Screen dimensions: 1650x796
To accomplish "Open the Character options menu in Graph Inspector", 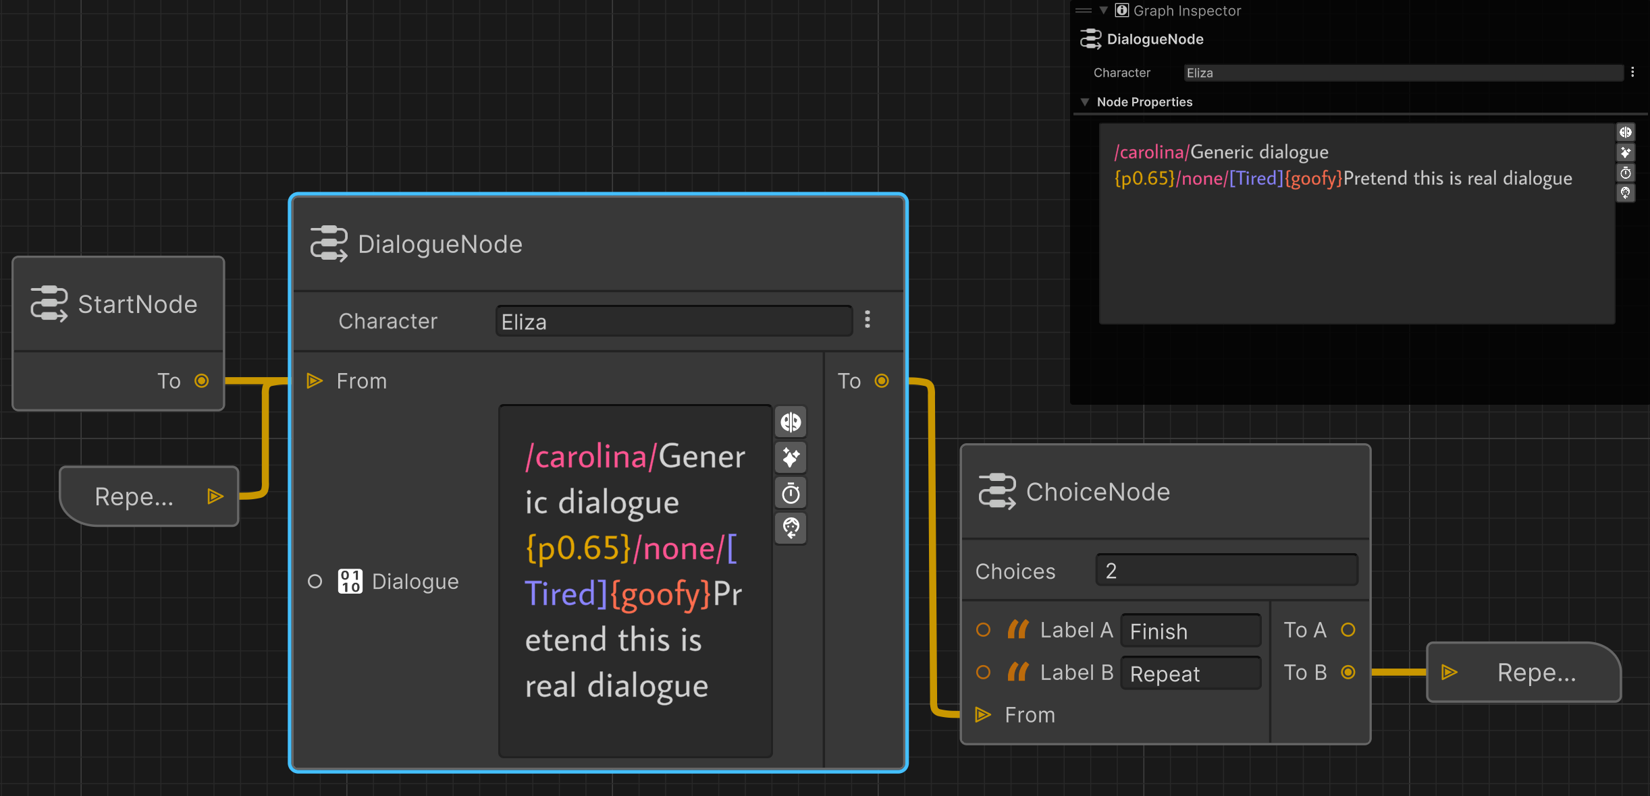I will (x=1632, y=72).
